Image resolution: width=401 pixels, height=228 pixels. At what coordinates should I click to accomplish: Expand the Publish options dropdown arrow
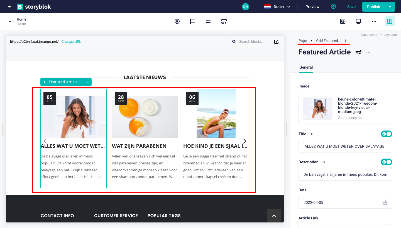390,7
